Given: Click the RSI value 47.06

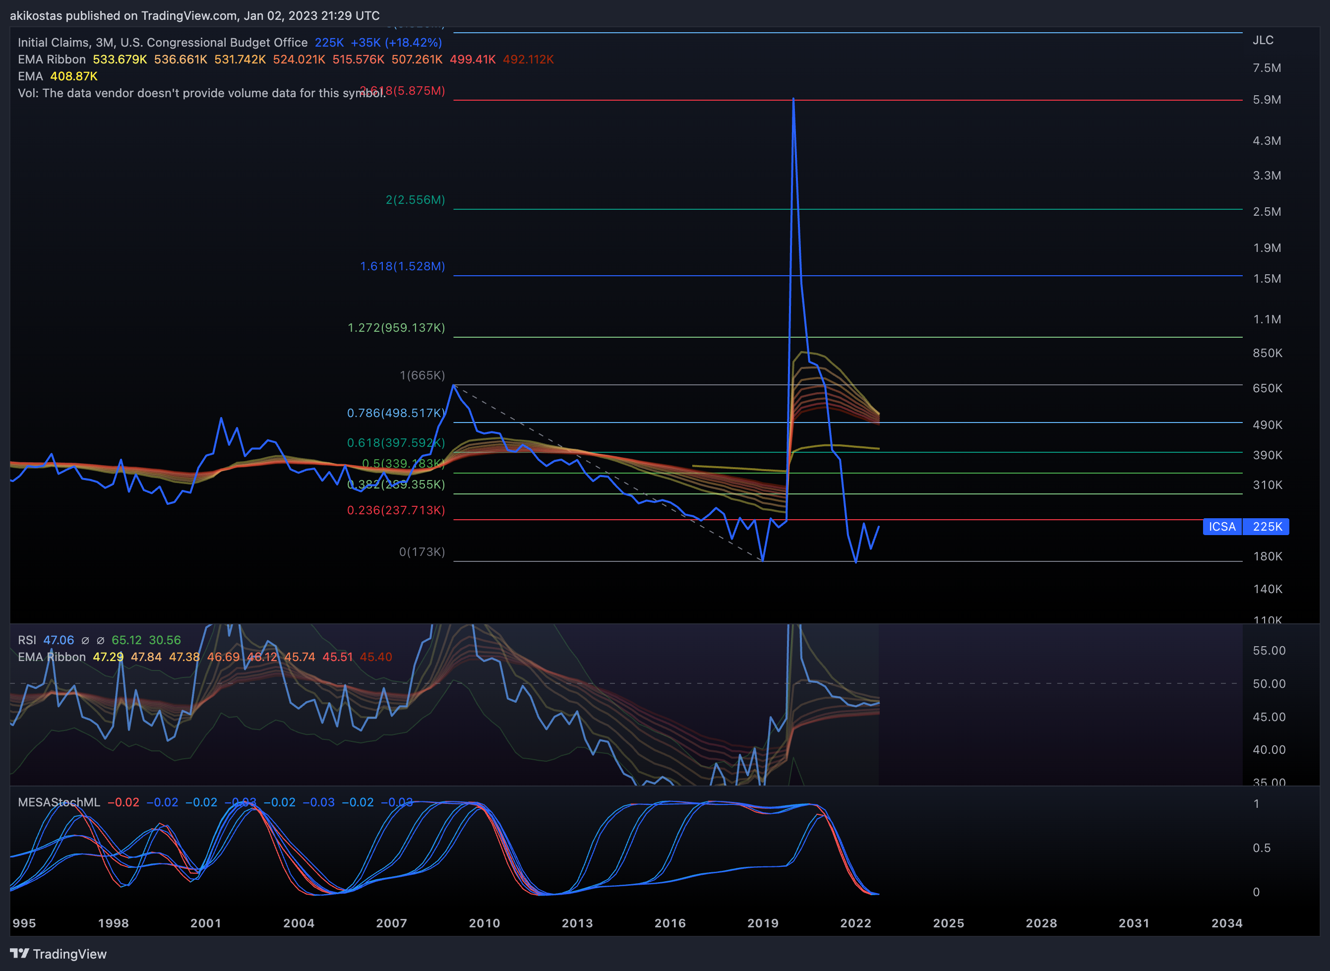Looking at the screenshot, I should coord(59,640).
